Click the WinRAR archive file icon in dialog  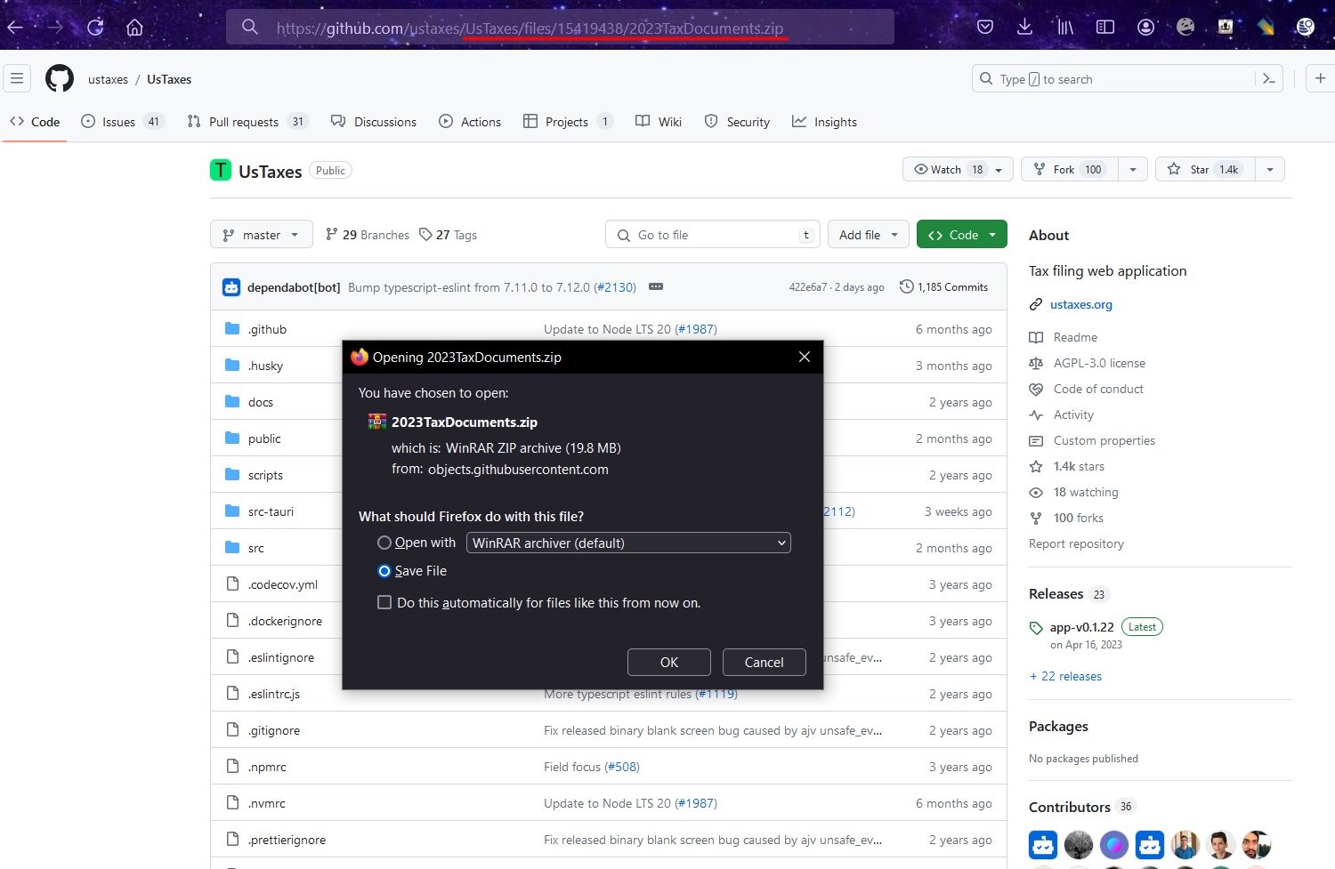click(377, 422)
